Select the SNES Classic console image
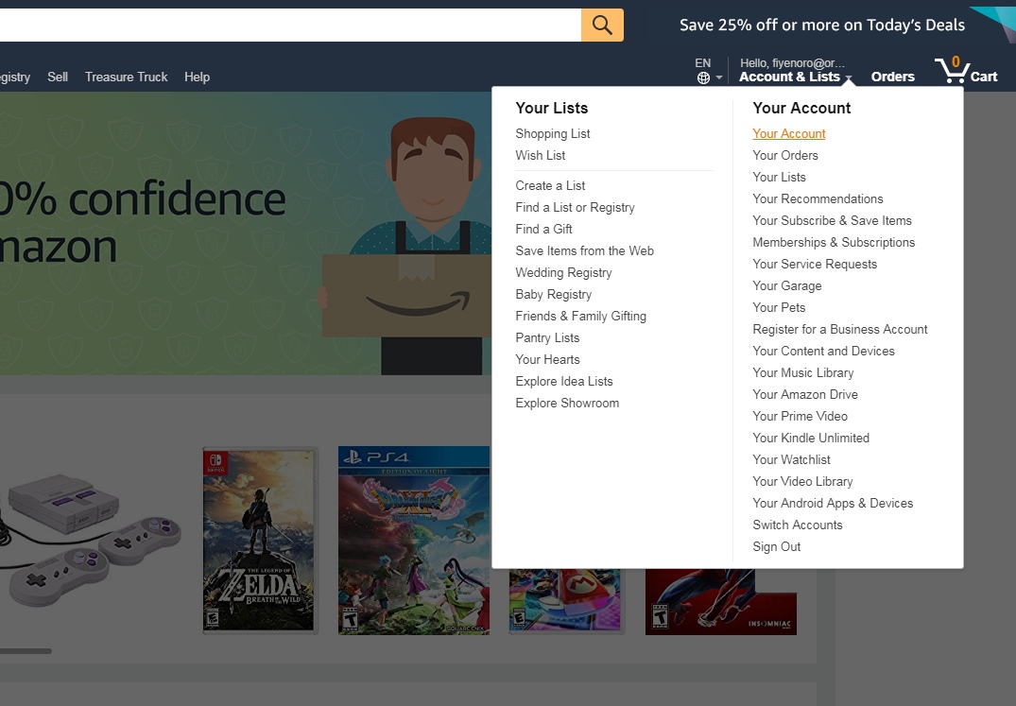This screenshot has width=1016, height=706. [x=90, y=539]
